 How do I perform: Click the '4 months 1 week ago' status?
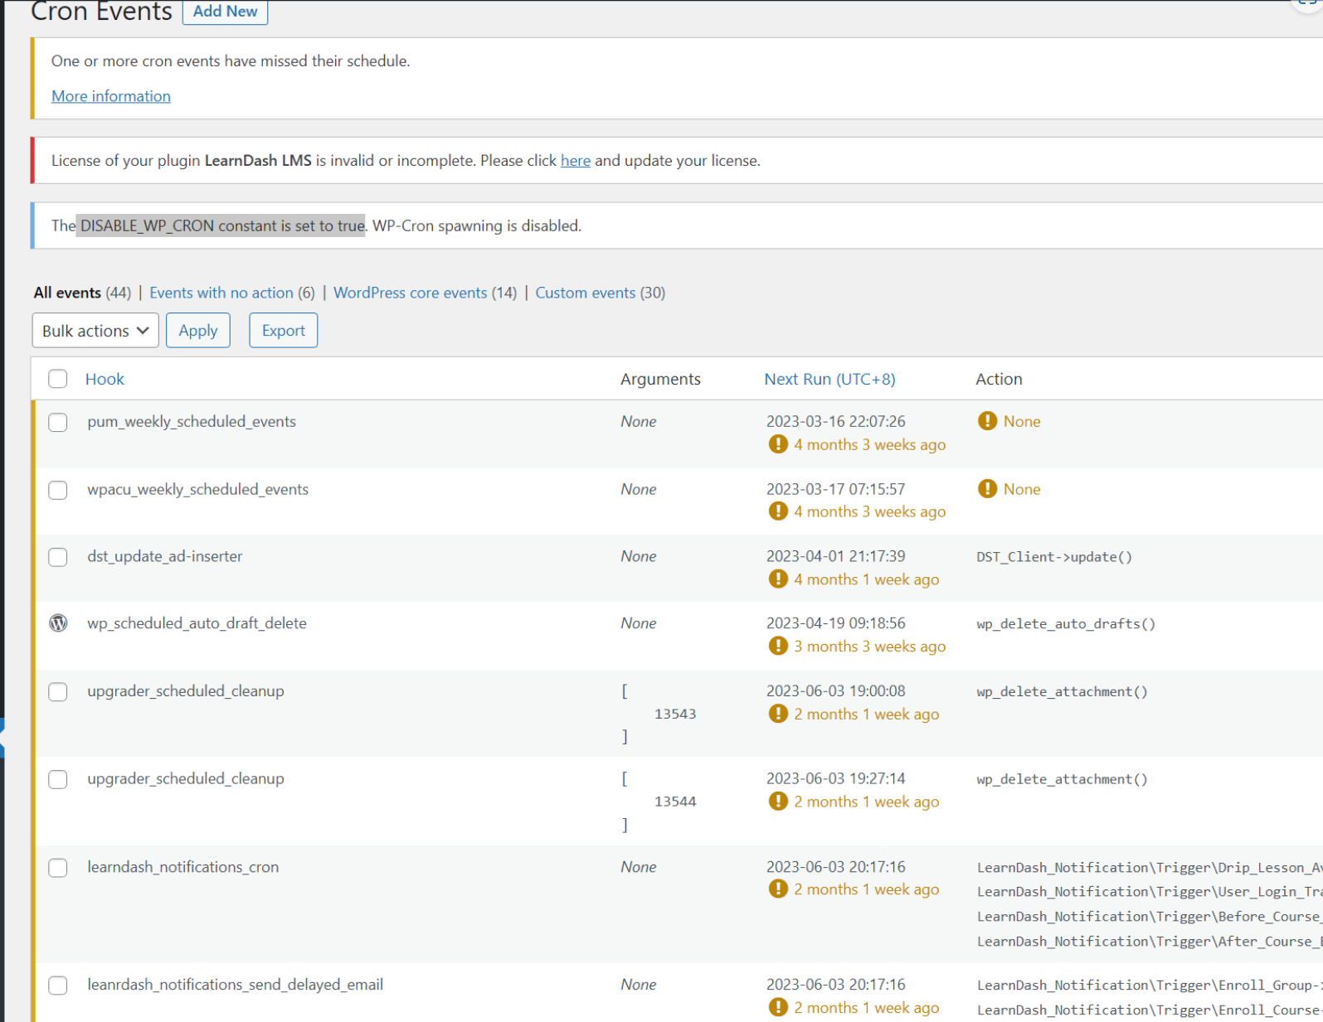coord(866,579)
